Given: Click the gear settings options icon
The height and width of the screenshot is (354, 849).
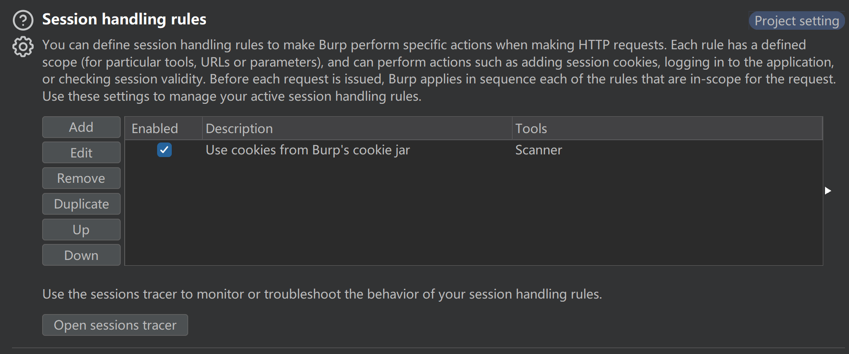Looking at the screenshot, I should coord(23,47).
